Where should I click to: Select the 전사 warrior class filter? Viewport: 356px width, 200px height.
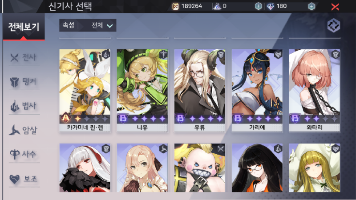[24, 57]
